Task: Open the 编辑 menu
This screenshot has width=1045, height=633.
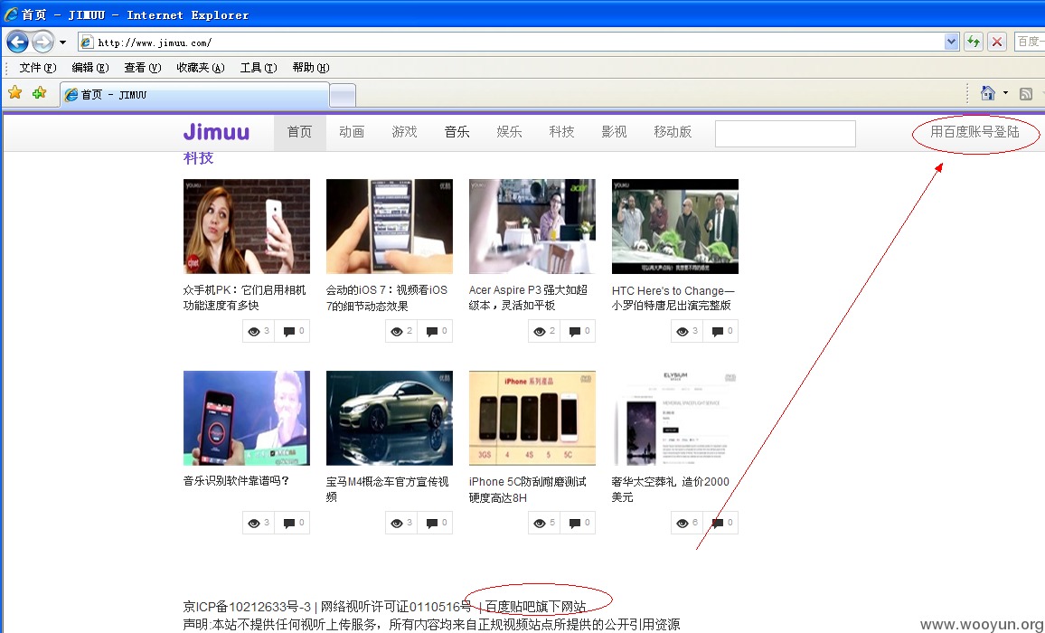Action: click(90, 67)
